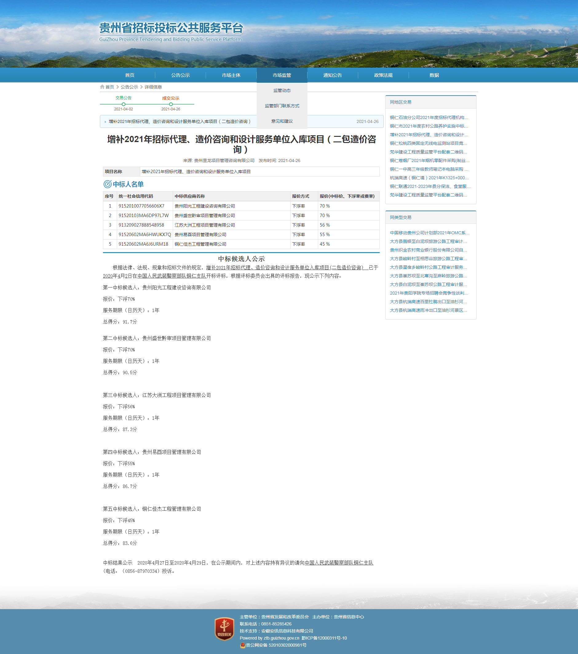Open link 铜仁卷烟厂2021年烟机零配件采购
The image size is (578, 654).
tap(430, 161)
